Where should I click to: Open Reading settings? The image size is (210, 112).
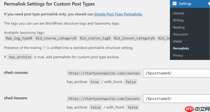tap(178, 27)
